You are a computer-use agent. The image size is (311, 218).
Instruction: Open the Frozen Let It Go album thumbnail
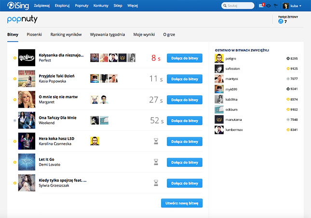(27, 162)
